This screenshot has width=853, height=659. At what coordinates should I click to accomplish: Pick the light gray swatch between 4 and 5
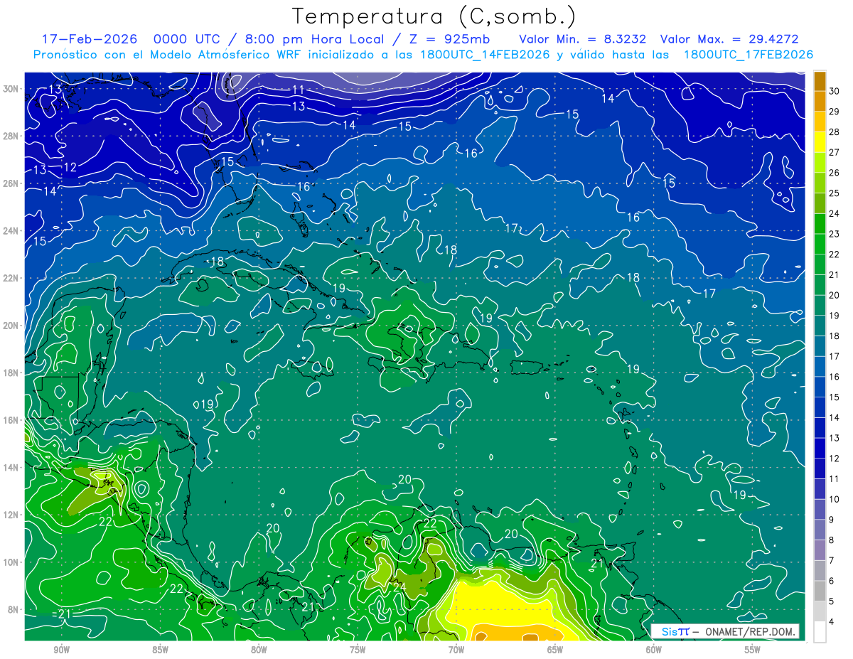coord(820,611)
